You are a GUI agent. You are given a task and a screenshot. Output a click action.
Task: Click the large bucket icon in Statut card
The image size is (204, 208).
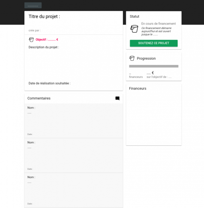coord(134,29)
